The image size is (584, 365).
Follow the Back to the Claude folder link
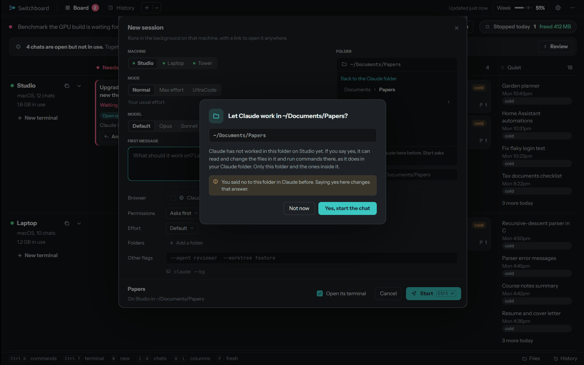point(369,79)
